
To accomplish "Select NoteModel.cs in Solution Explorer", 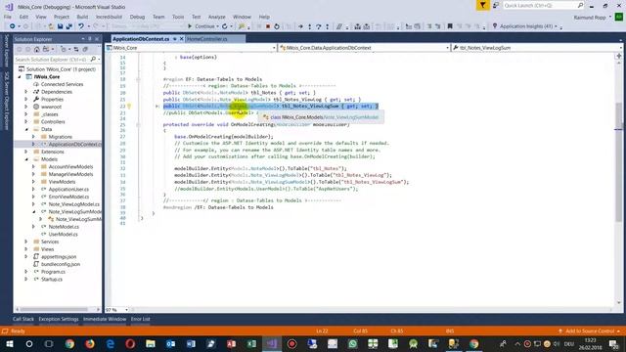I will 64,227.
